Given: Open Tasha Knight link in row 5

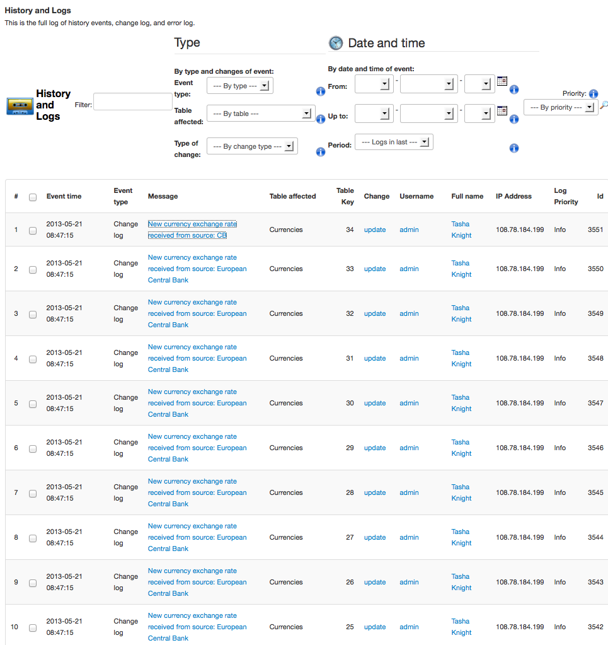Looking at the screenshot, I should (x=461, y=403).
